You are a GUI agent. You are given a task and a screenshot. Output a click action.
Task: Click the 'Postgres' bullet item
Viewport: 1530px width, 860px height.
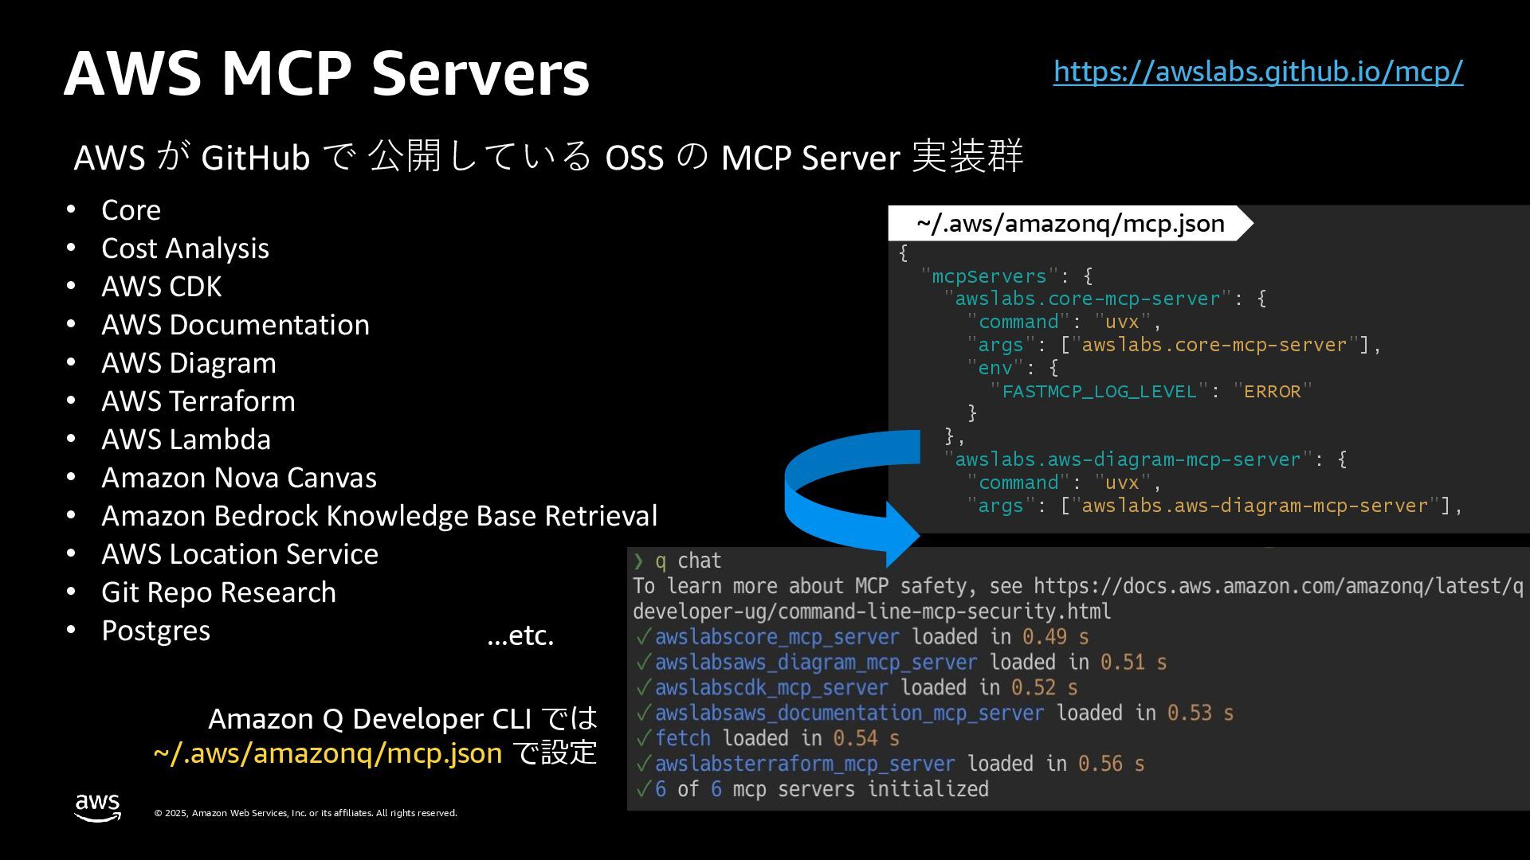[x=155, y=631]
